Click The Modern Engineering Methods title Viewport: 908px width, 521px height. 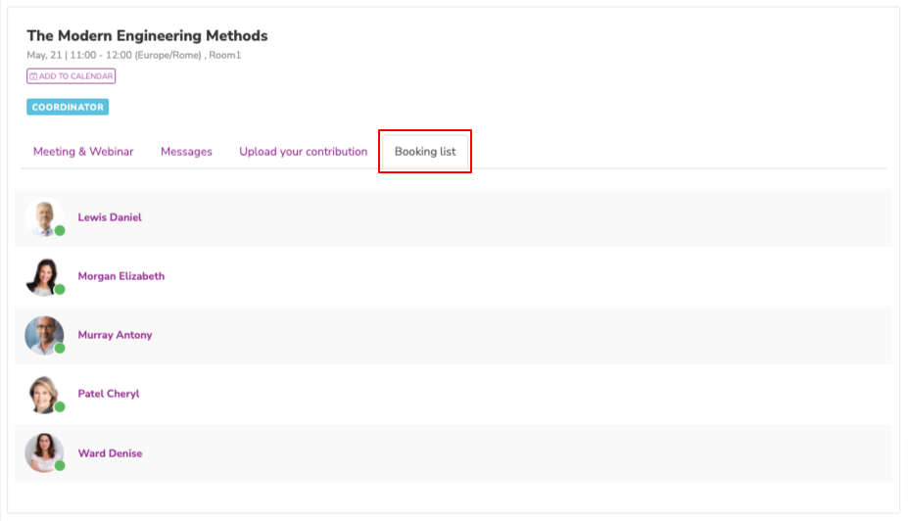tap(147, 36)
